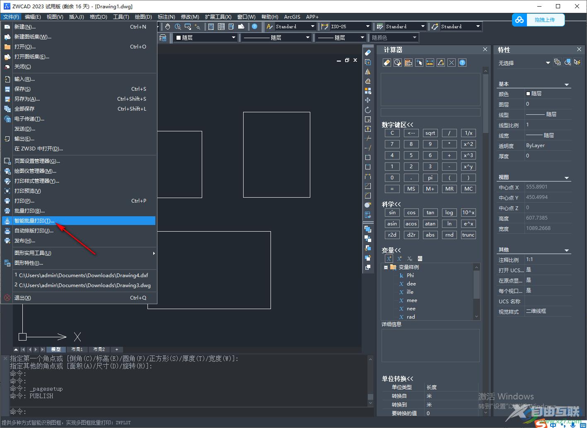This screenshot has height=428, width=587.
Task: Collapse 变量样例 tree node
Action: click(x=386, y=267)
